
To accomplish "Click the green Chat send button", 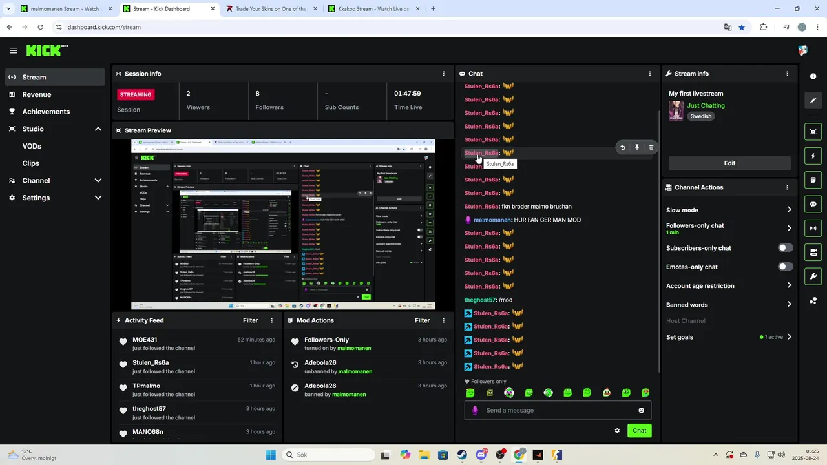I will pos(639,431).
